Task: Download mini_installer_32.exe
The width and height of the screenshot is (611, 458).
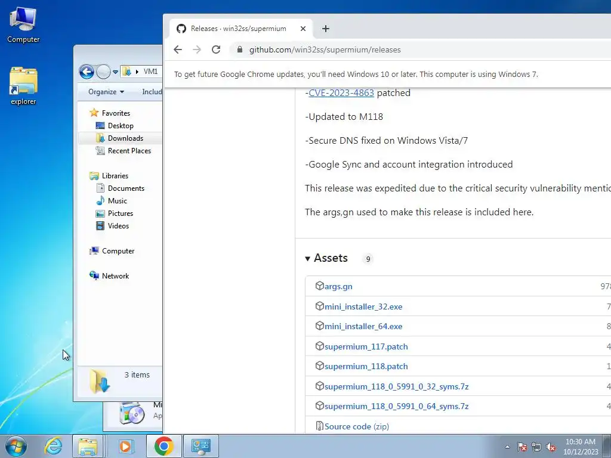Action: (x=363, y=307)
